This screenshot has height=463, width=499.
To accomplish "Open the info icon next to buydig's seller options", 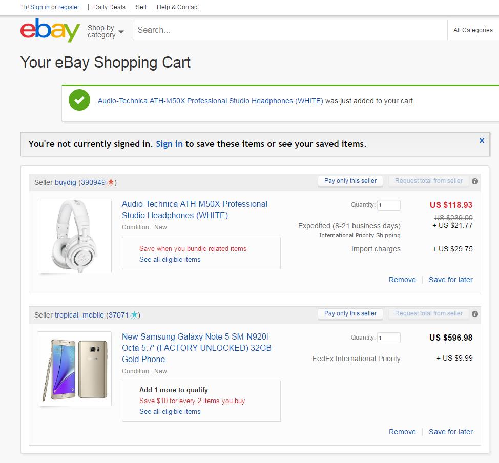I will [475, 181].
